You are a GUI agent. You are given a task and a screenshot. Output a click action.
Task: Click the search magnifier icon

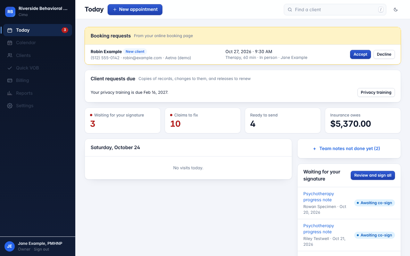pos(290,10)
